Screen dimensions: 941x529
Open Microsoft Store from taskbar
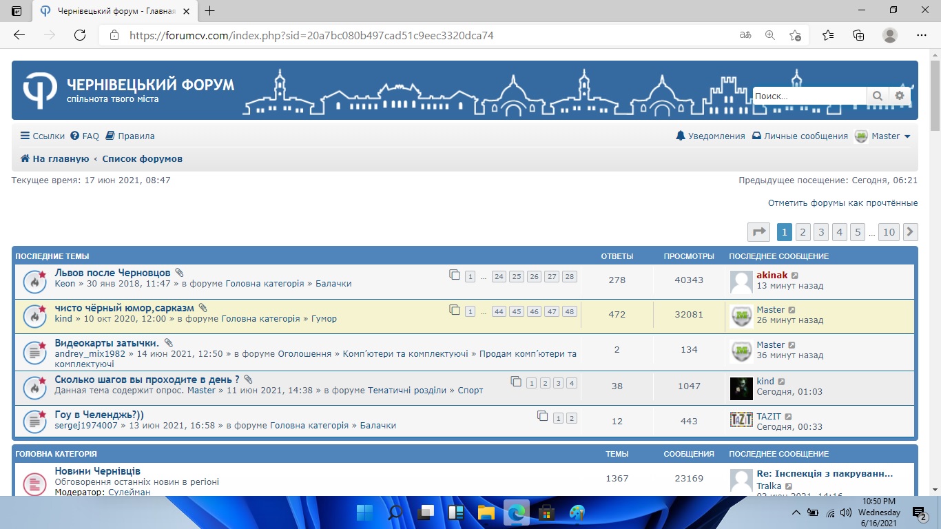click(547, 512)
